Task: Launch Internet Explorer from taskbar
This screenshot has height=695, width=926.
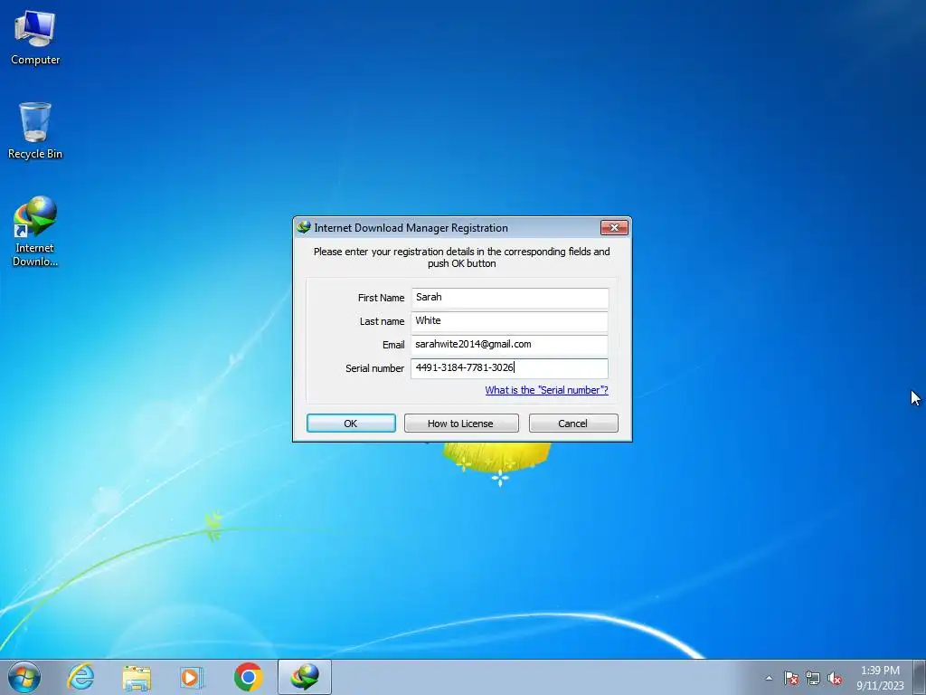Action: (80, 677)
